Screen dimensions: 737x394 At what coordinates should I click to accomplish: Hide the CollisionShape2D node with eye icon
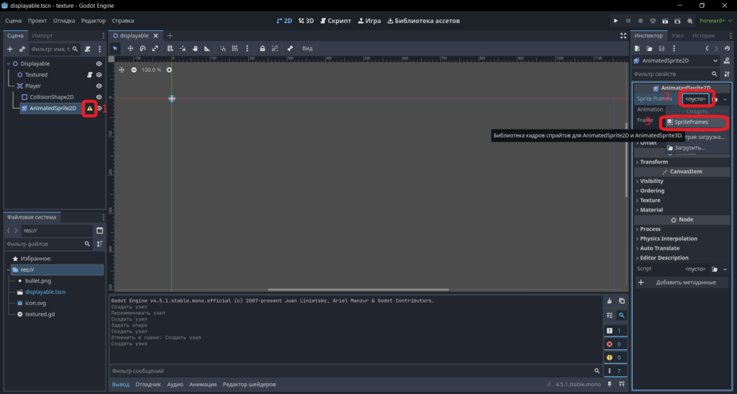(99, 97)
